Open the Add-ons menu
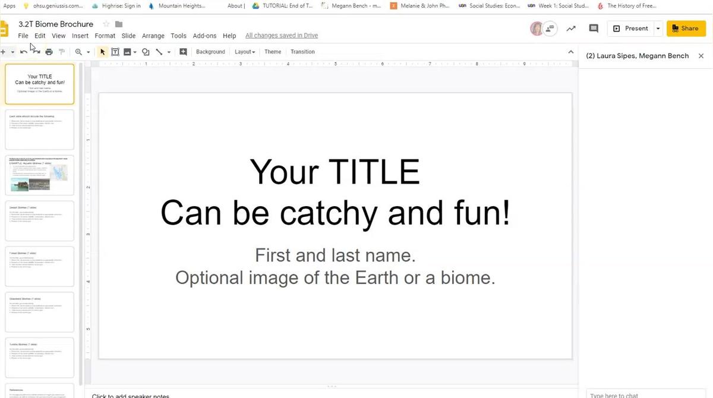713x398 pixels. 205,36
